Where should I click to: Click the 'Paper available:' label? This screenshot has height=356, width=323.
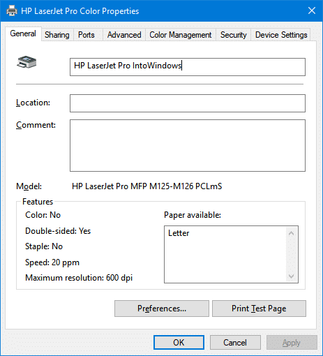pos(193,215)
